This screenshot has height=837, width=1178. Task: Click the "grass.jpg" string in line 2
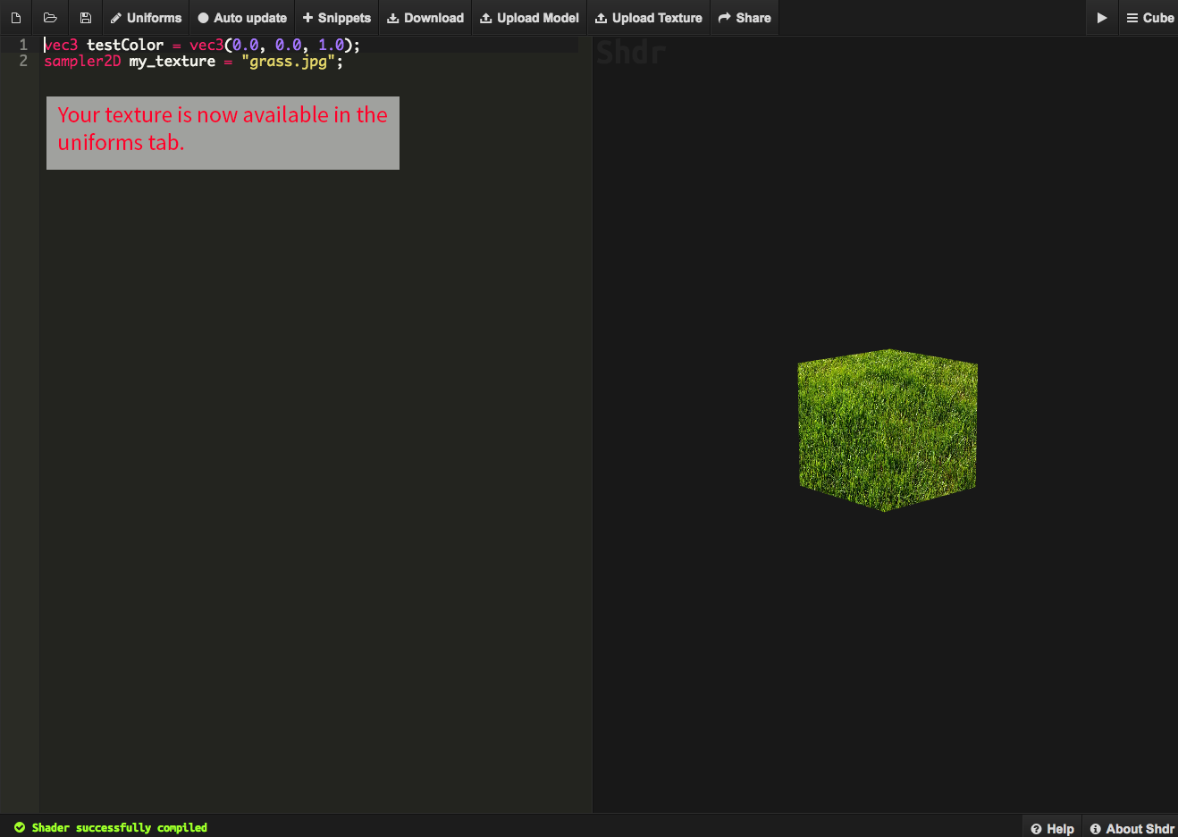tap(288, 62)
